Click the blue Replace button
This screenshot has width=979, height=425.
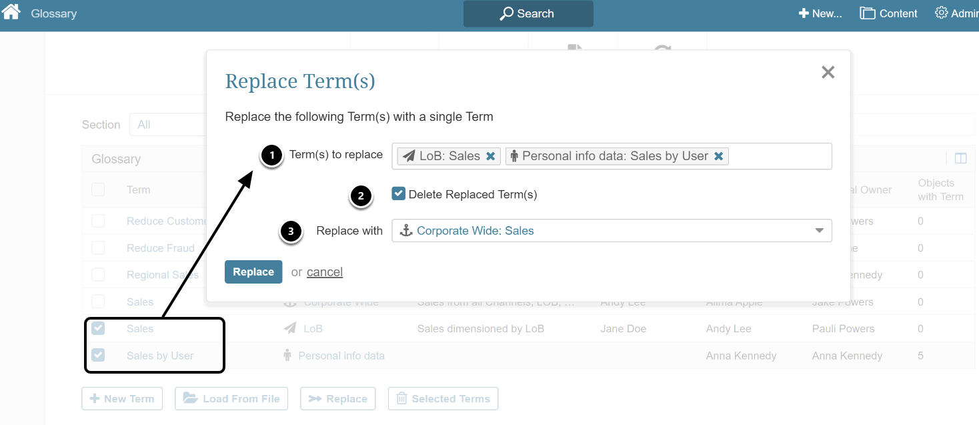coord(253,272)
